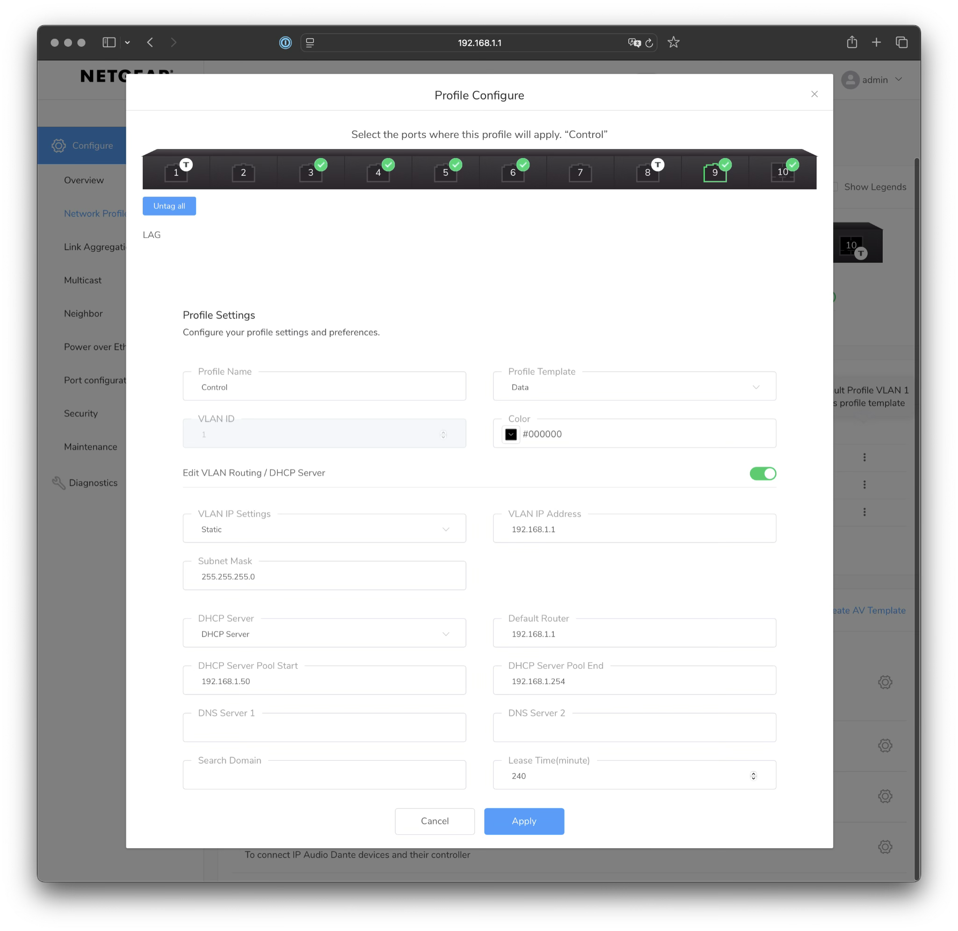This screenshot has height=931, width=958.
Task: Click the address bar showing 192.168.1.1
Action: click(479, 42)
